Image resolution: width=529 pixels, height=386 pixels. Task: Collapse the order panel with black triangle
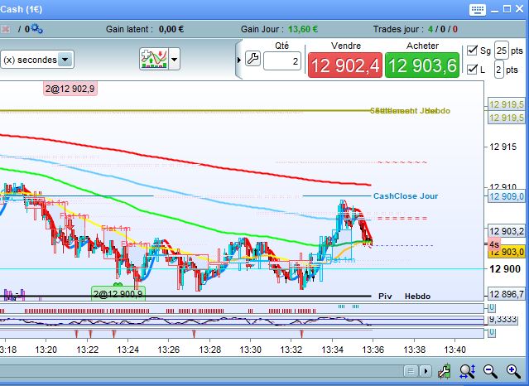(x=239, y=60)
